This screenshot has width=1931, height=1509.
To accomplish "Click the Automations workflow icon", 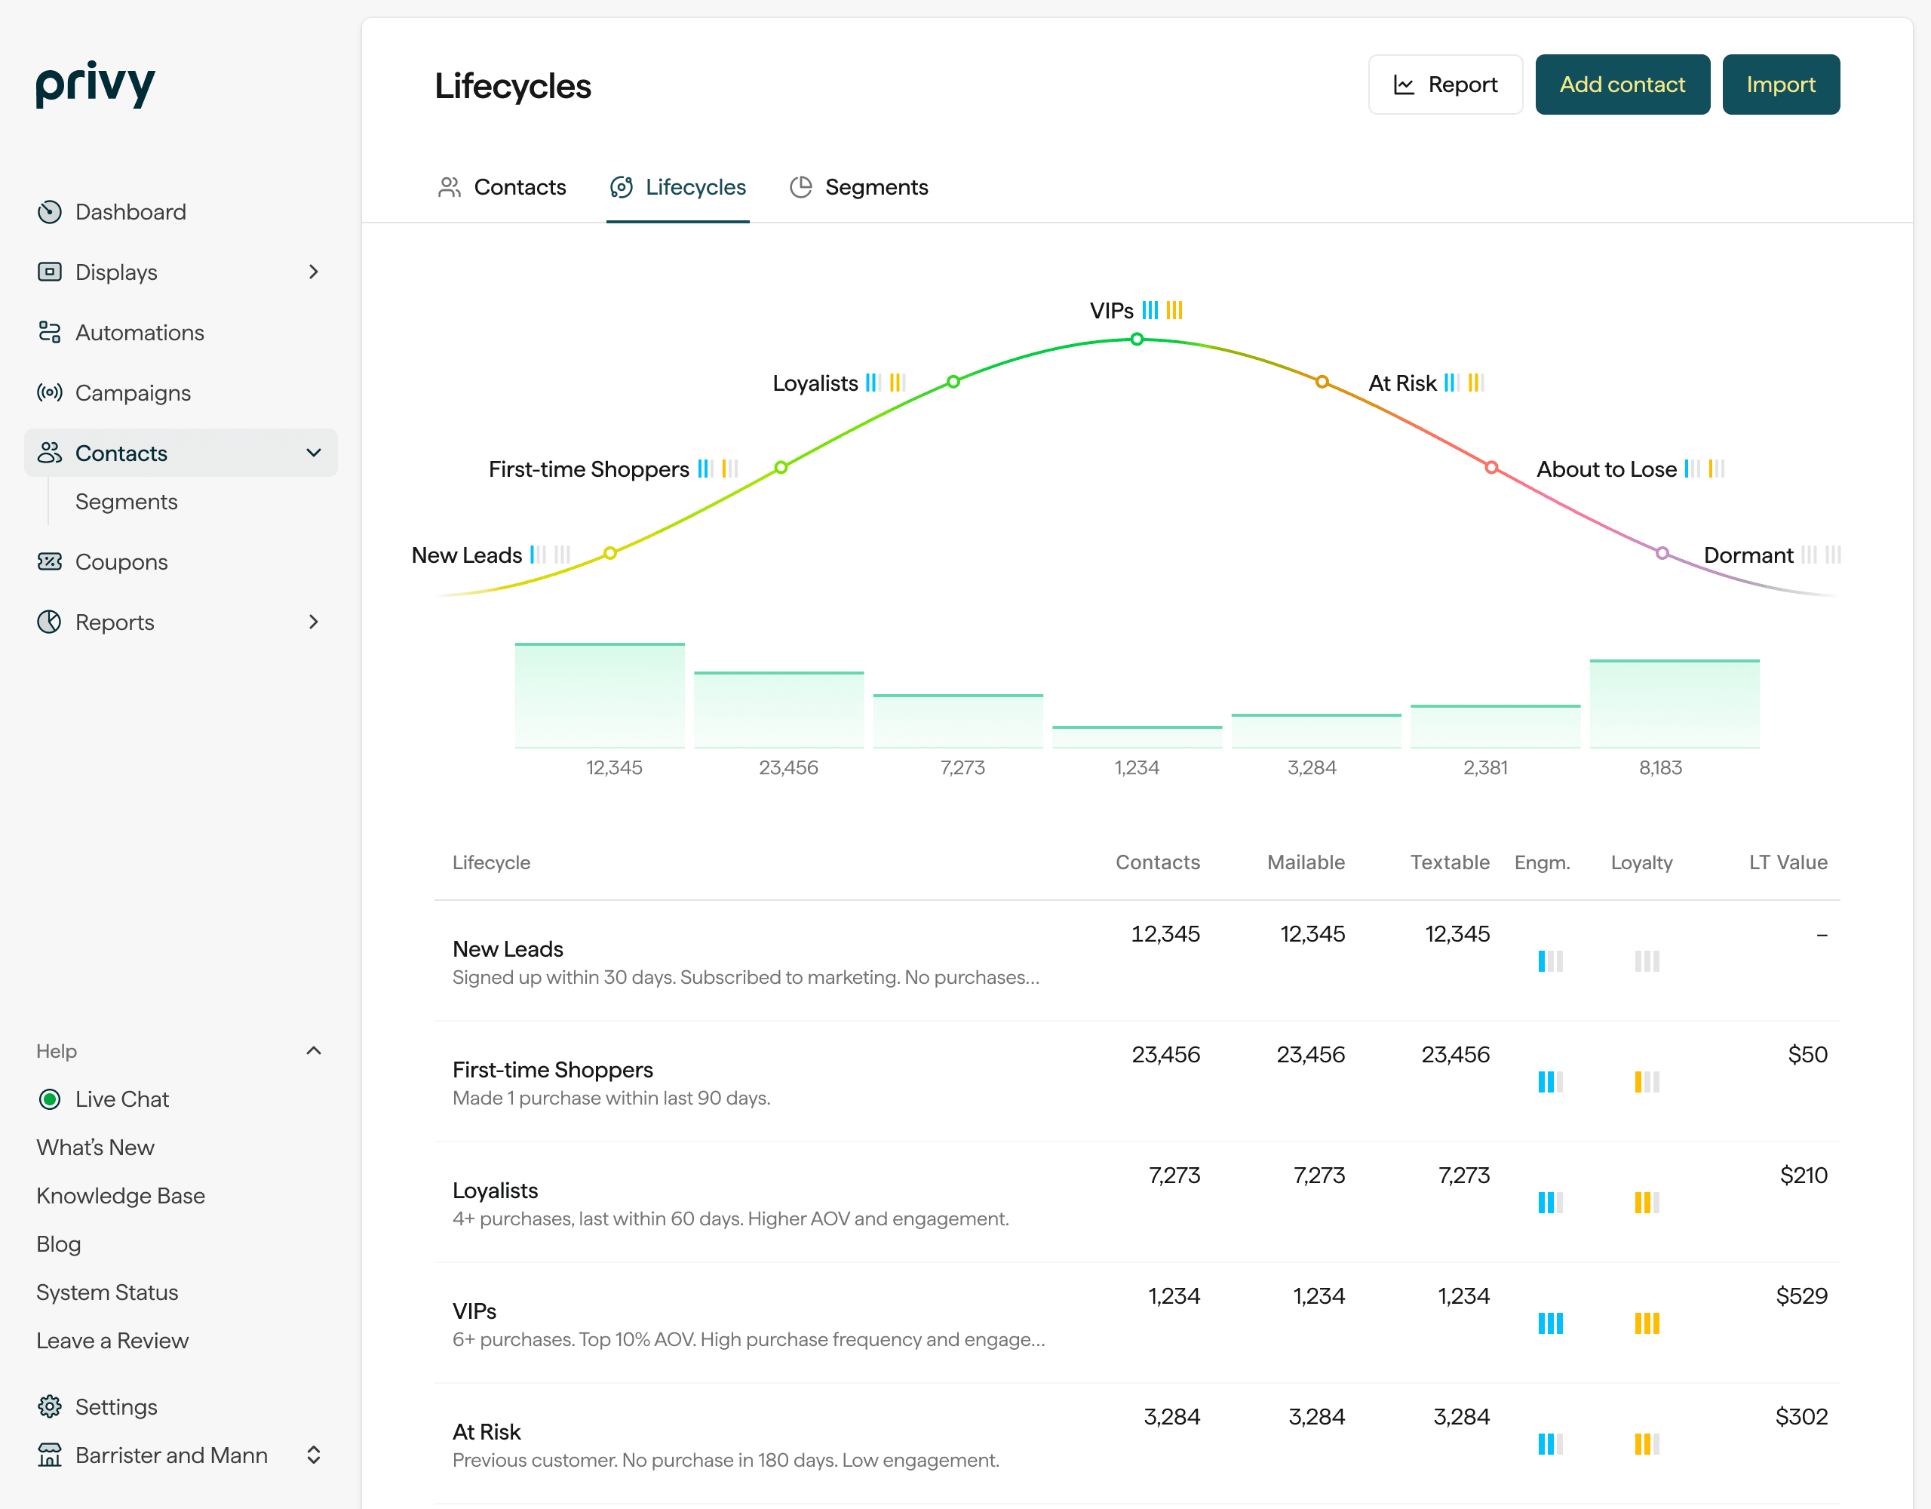I will click(50, 333).
